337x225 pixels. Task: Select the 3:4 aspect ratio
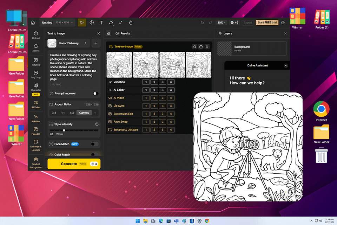click(x=54, y=113)
